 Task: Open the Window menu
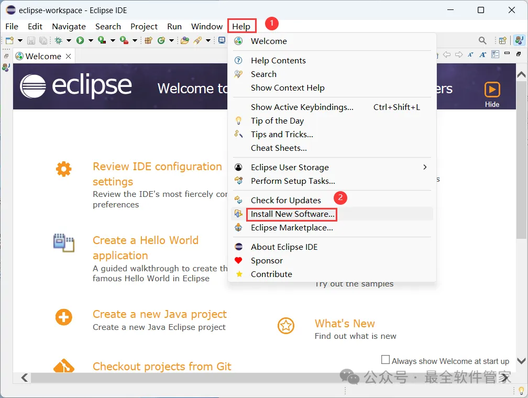point(207,26)
